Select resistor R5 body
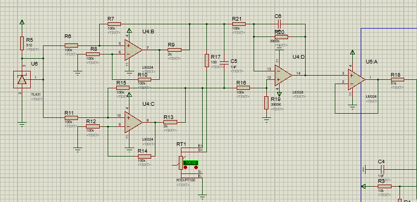 (22, 43)
